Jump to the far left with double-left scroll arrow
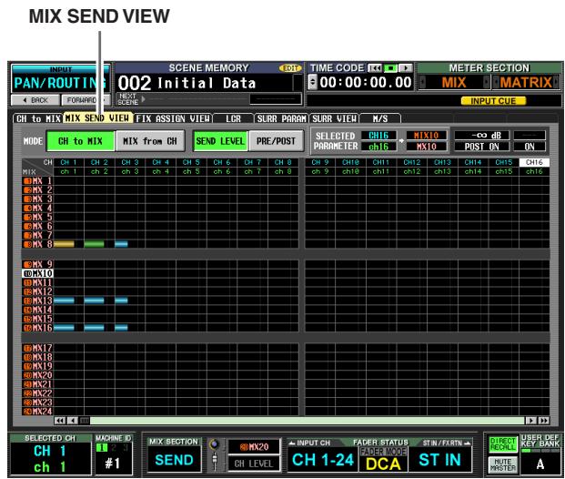The height and width of the screenshot is (479, 565). coord(60,421)
